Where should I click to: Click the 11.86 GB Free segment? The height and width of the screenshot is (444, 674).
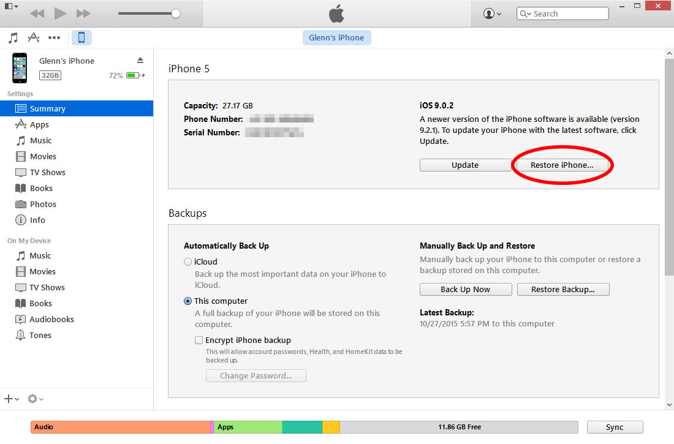point(459,427)
